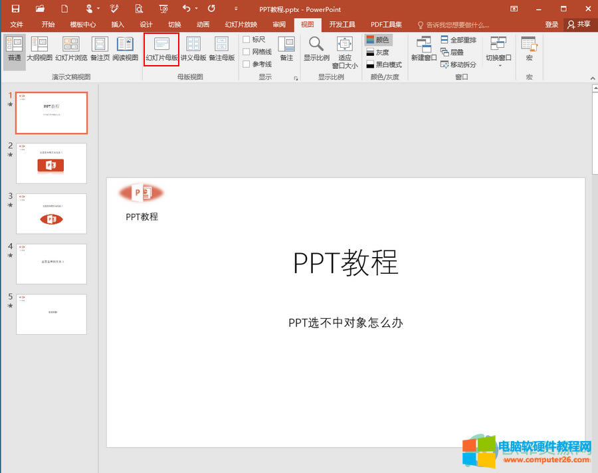This screenshot has width=598, height=473.
Task: Open Handout Master (讲义母版) view
Action: pyautogui.click(x=193, y=50)
